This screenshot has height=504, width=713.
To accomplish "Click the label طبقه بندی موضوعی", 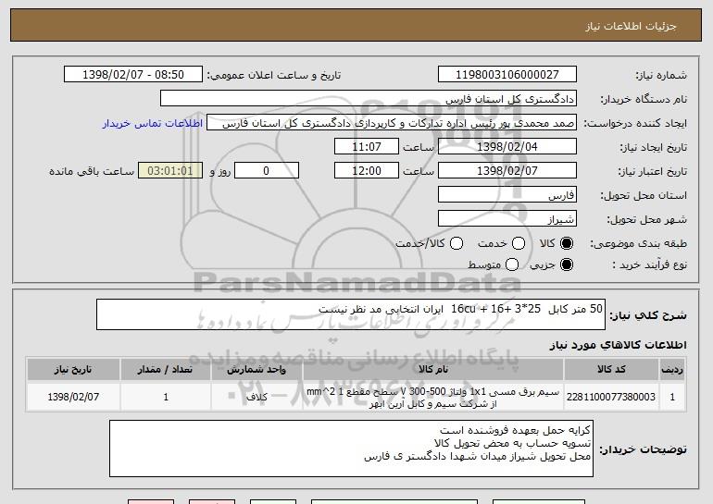I will point(638,244).
